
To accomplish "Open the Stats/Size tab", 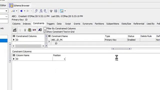I will pyautogui.click(x=126, y=24).
